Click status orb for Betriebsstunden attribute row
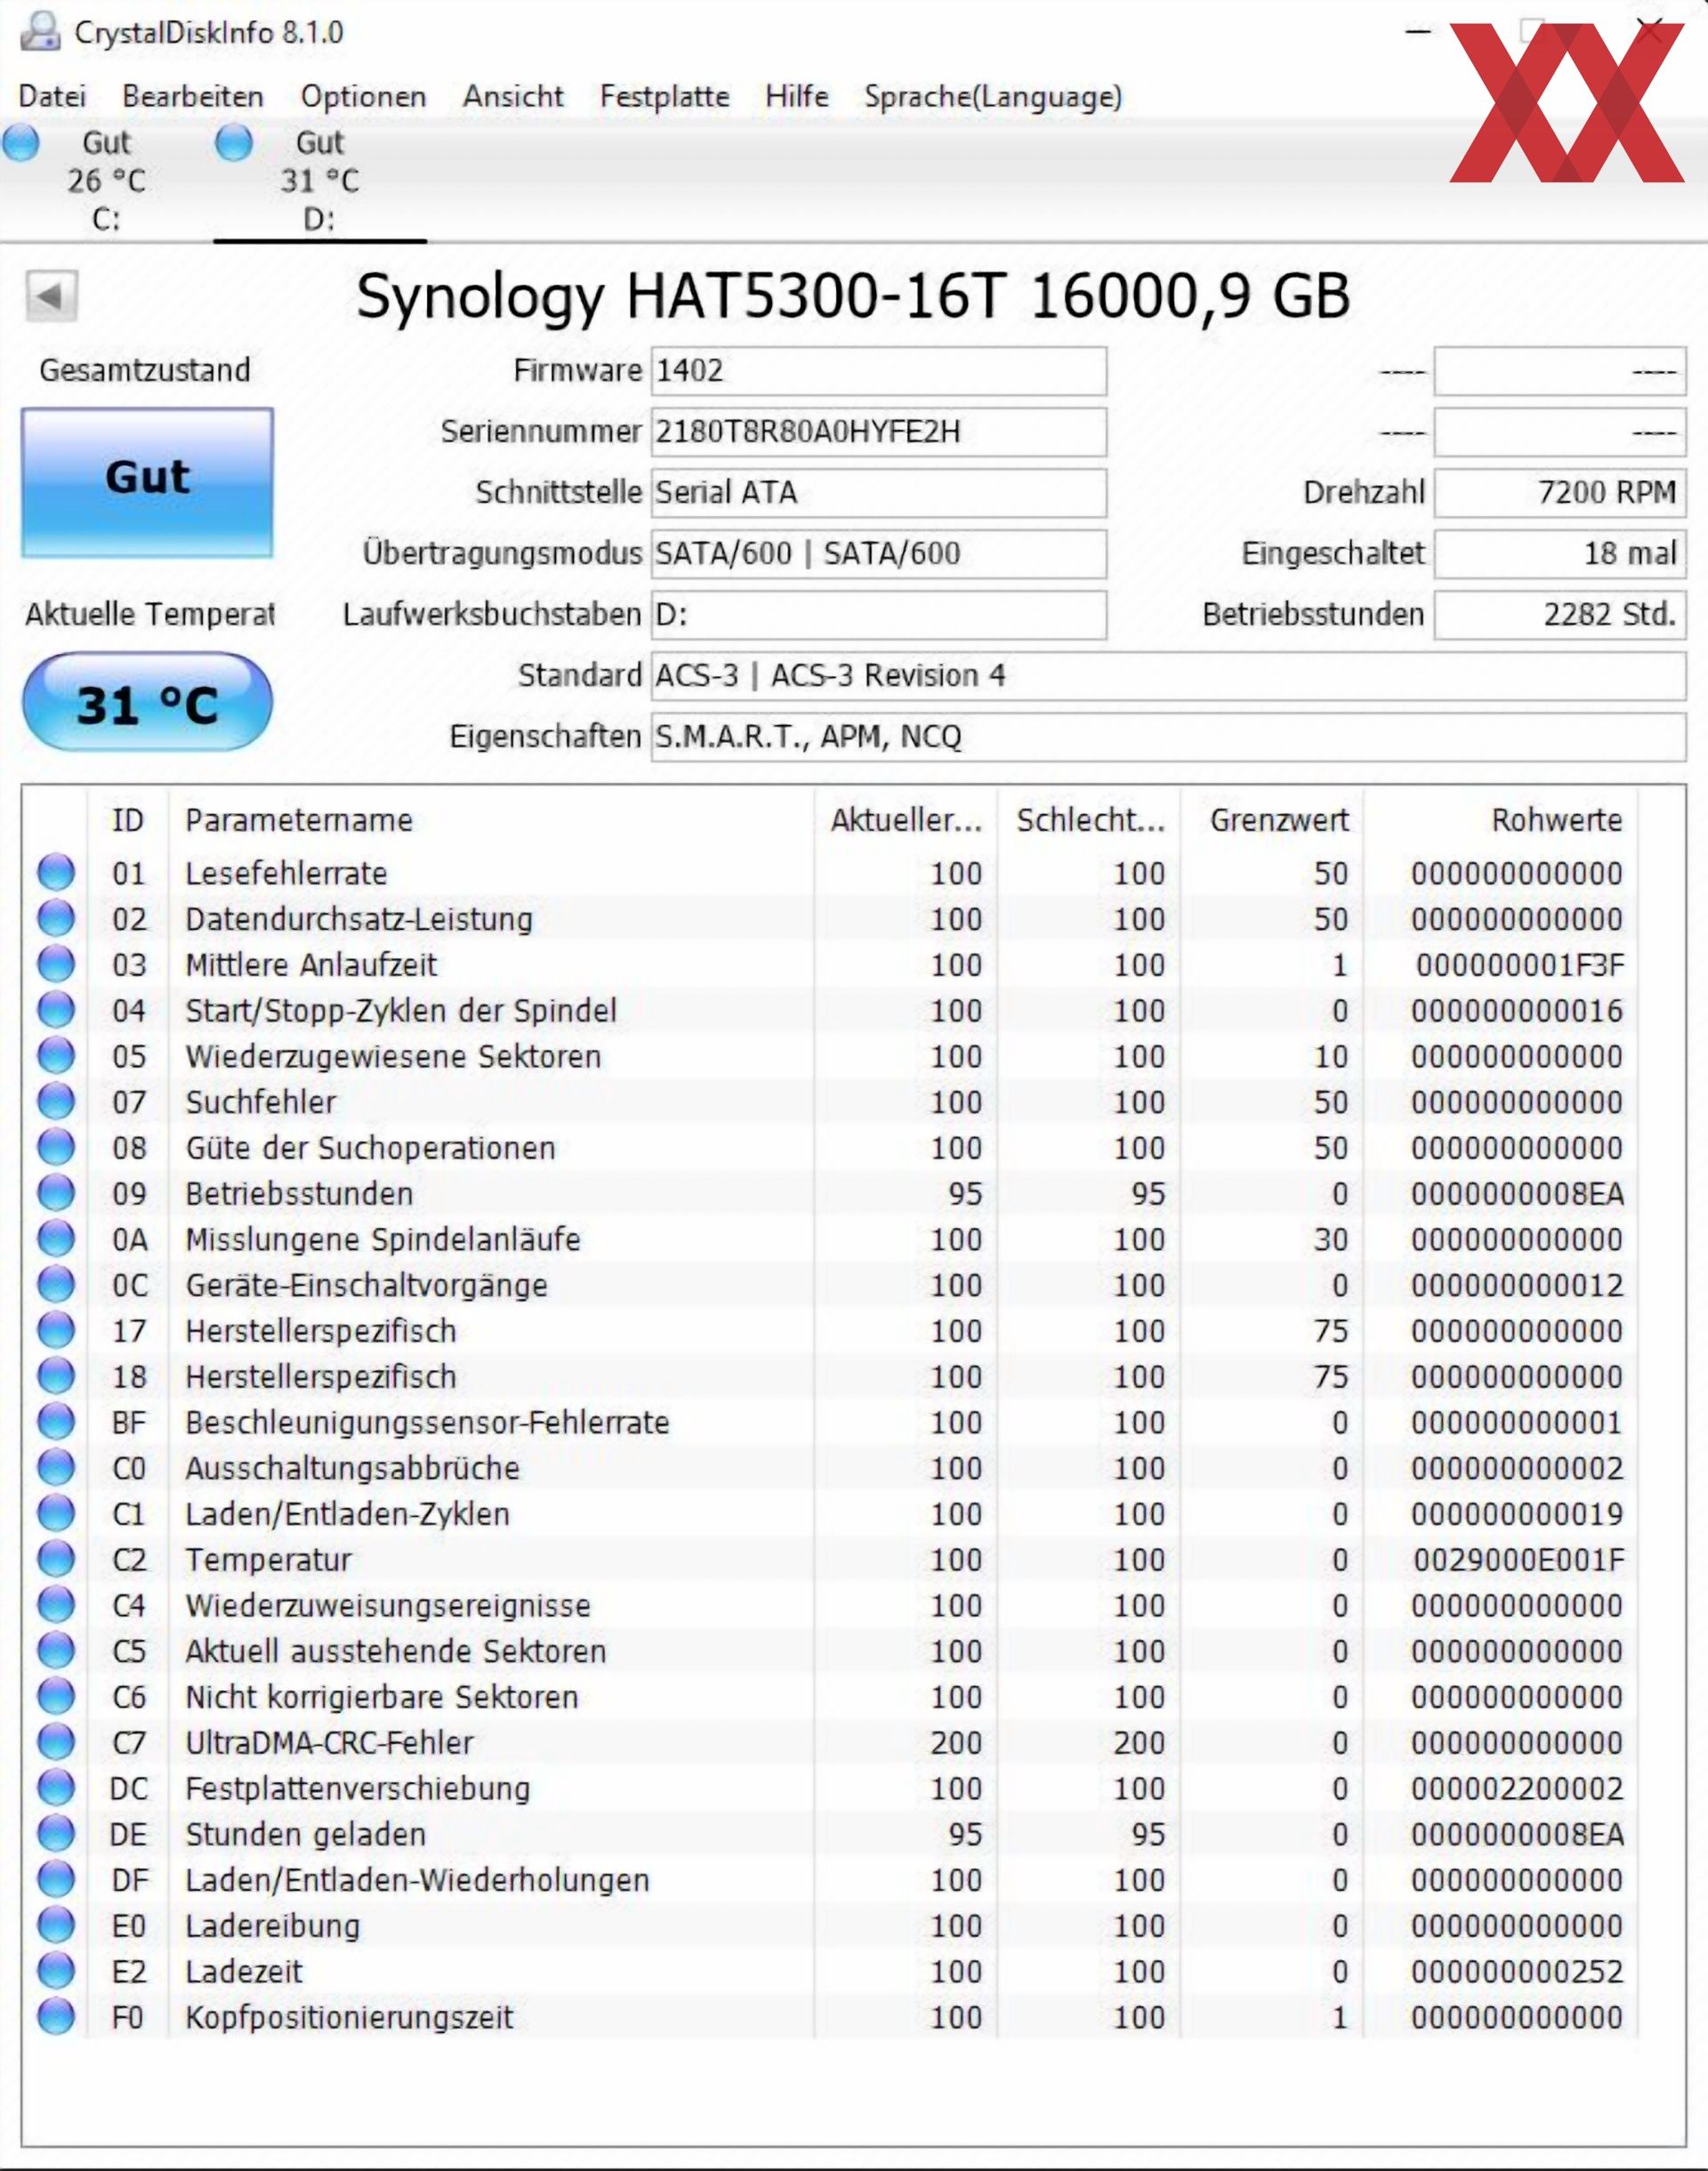The height and width of the screenshot is (2171, 1708). [x=56, y=1193]
